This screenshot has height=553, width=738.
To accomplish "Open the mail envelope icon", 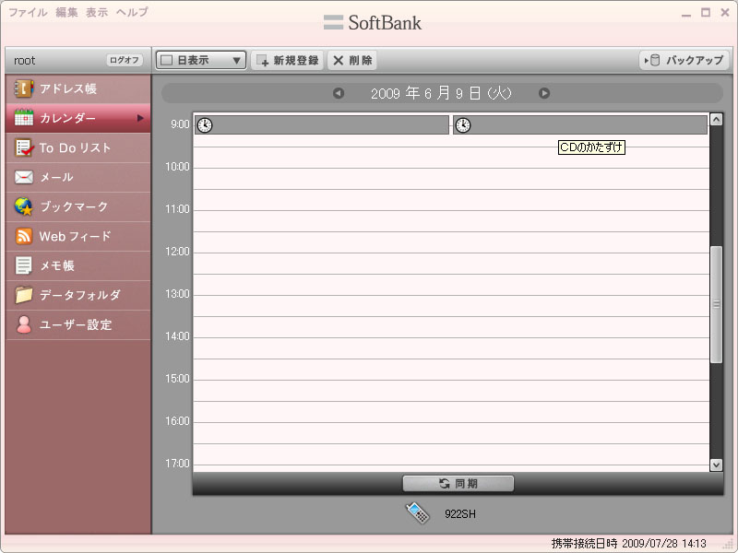I will 24,178.
